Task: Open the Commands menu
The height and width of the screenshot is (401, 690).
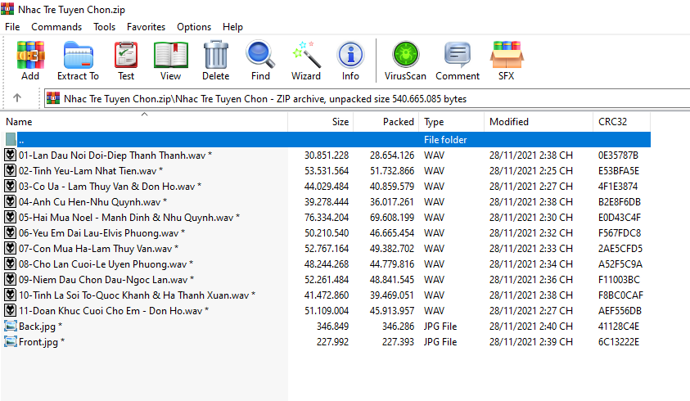Action: point(56,27)
